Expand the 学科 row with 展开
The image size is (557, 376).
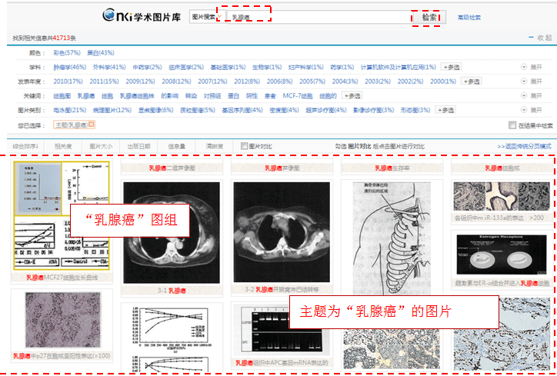532,67
